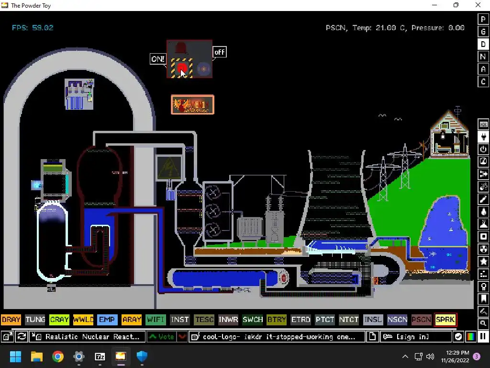Open Windows Security shield icon
490x368 pixels.
click(142, 356)
